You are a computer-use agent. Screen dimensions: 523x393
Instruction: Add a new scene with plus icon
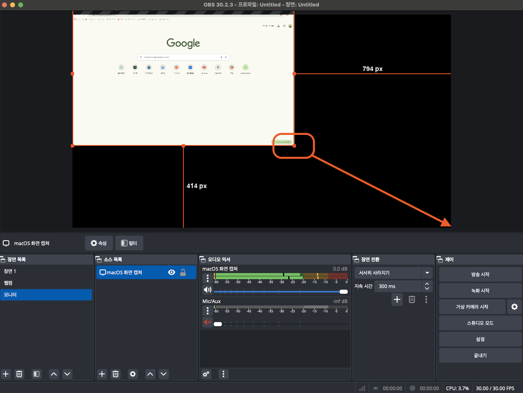coord(6,374)
